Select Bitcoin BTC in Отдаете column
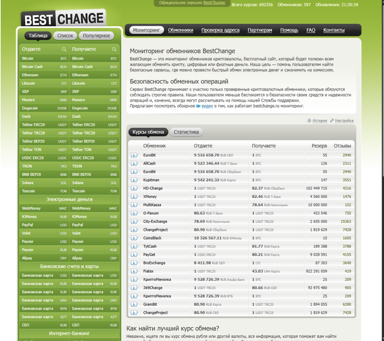This screenshot has height=341, width=384. (x=44, y=58)
